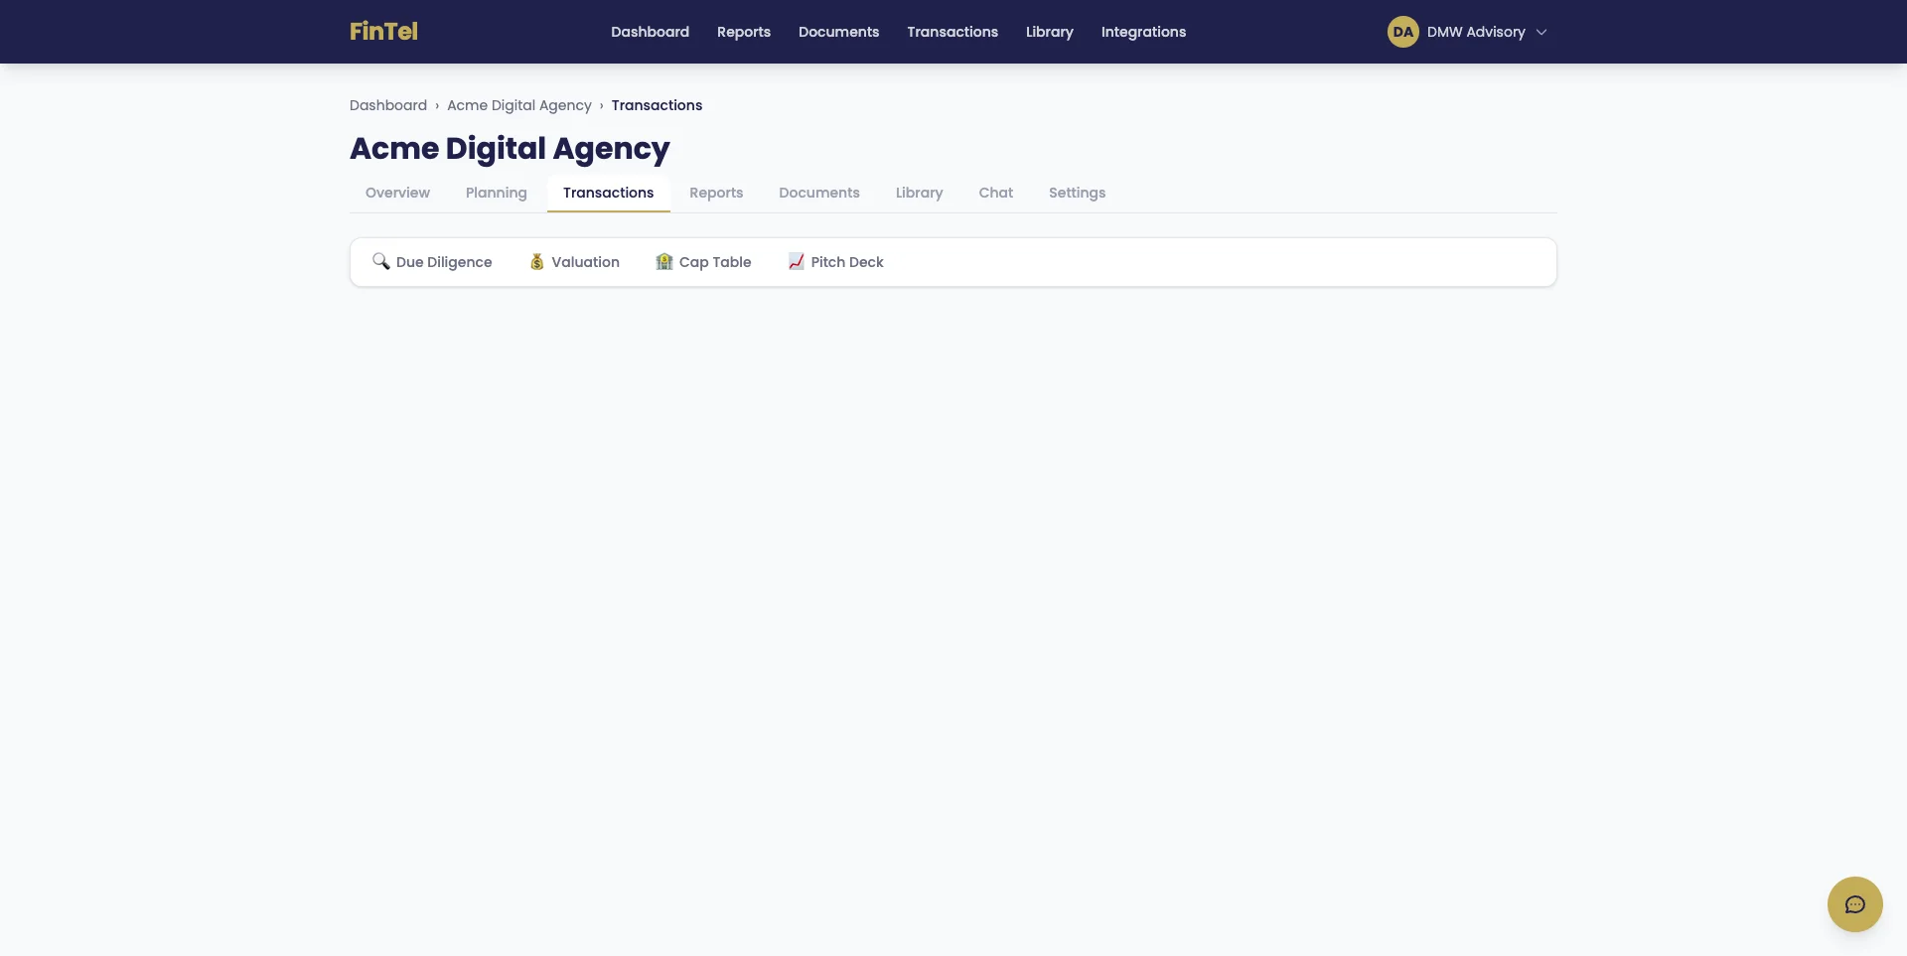Click the Dashboard breadcrumb link
1907x956 pixels.
pos(387,105)
